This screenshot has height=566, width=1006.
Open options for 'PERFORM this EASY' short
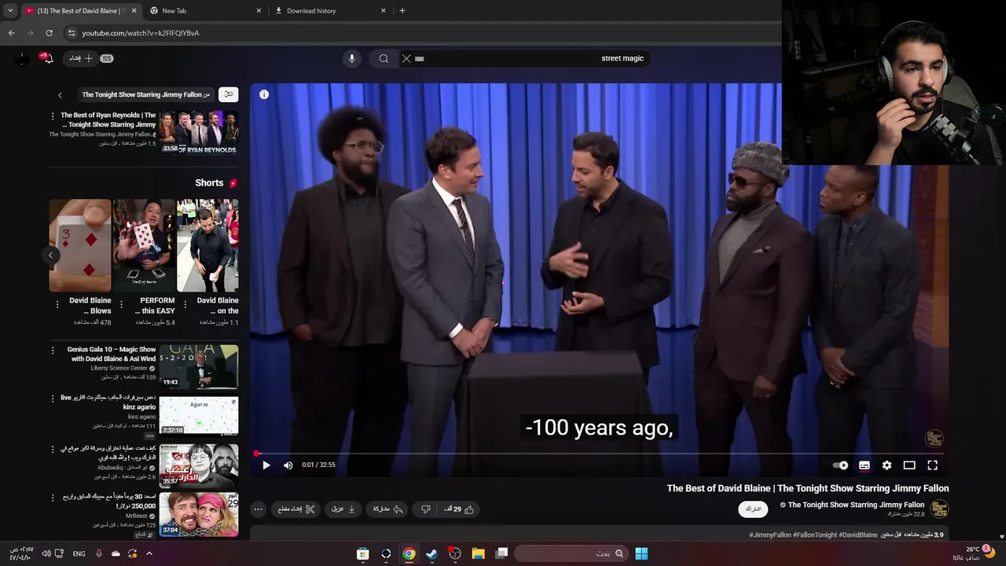tap(121, 304)
